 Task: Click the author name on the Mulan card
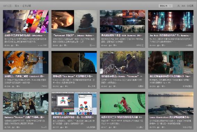pos(140,127)
